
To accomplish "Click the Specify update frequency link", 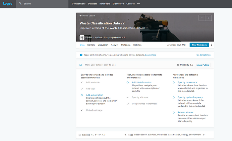I will (190, 97).
